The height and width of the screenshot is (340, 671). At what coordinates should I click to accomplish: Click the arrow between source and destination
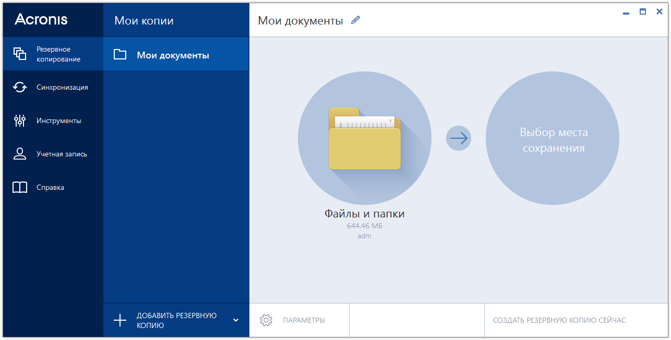(x=459, y=138)
